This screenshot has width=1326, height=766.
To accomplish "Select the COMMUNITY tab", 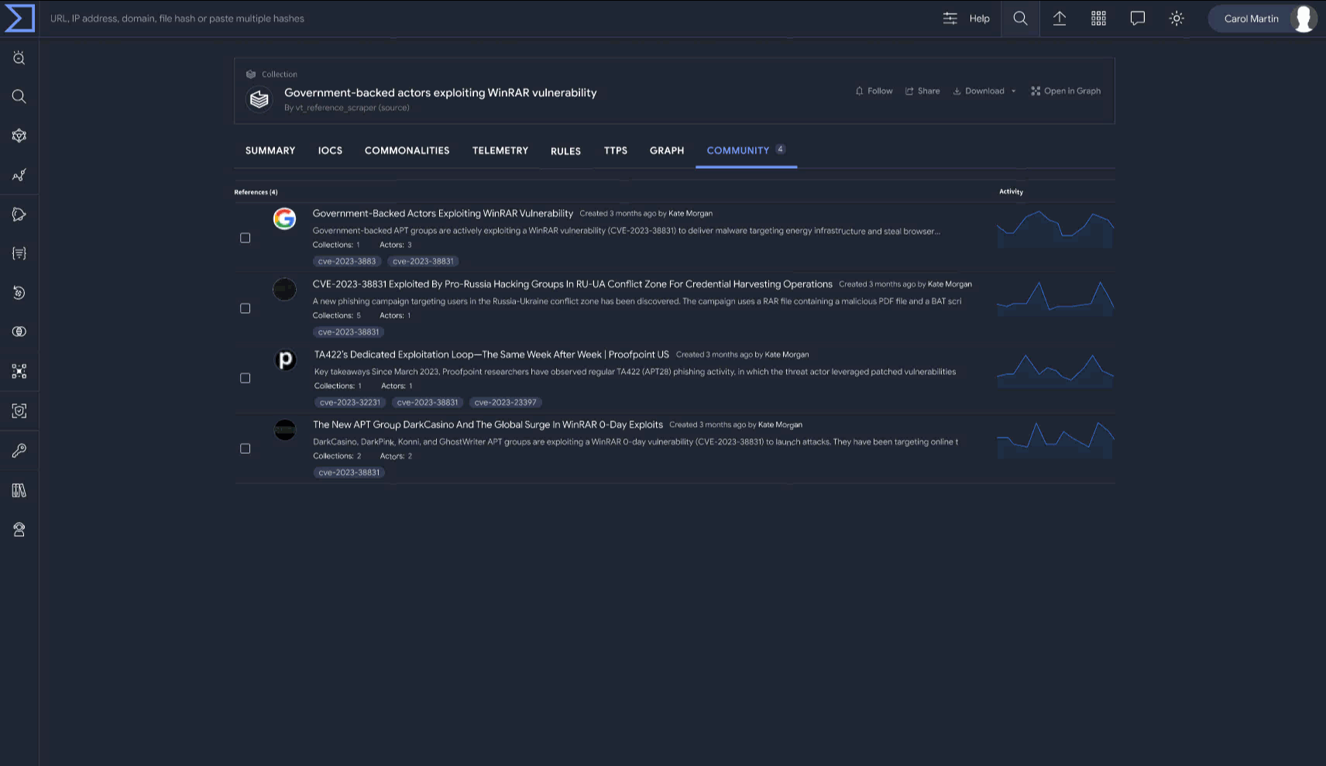I will pyautogui.click(x=746, y=150).
